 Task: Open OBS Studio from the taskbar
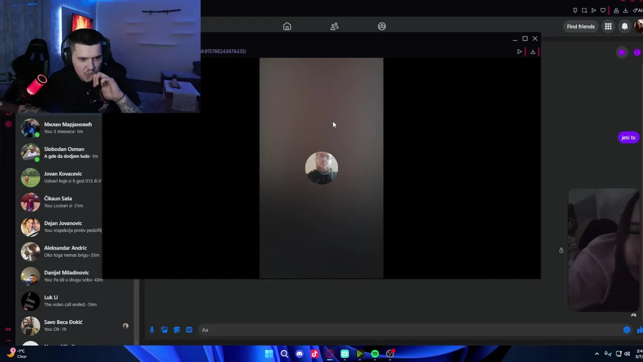click(x=390, y=354)
